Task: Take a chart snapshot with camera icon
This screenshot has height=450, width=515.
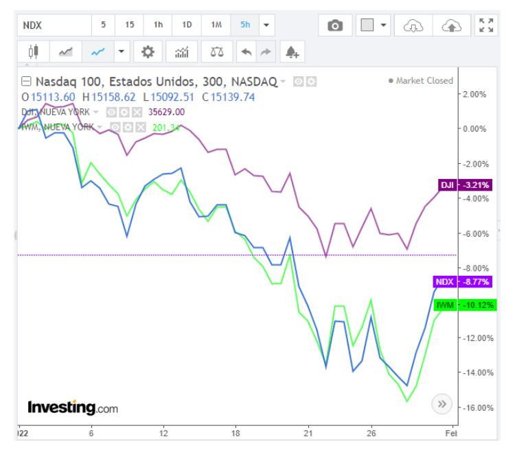Action: (x=335, y=25)
